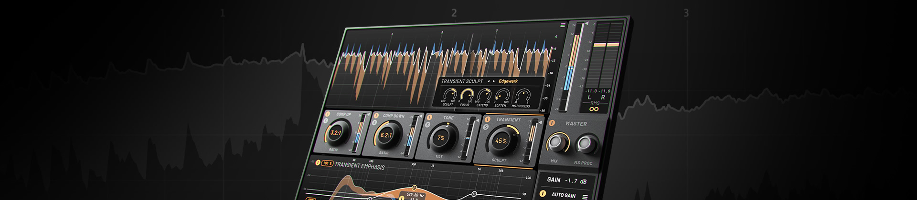
Task: Click the Auto Gain label
Action: click(x=564, y=195)
